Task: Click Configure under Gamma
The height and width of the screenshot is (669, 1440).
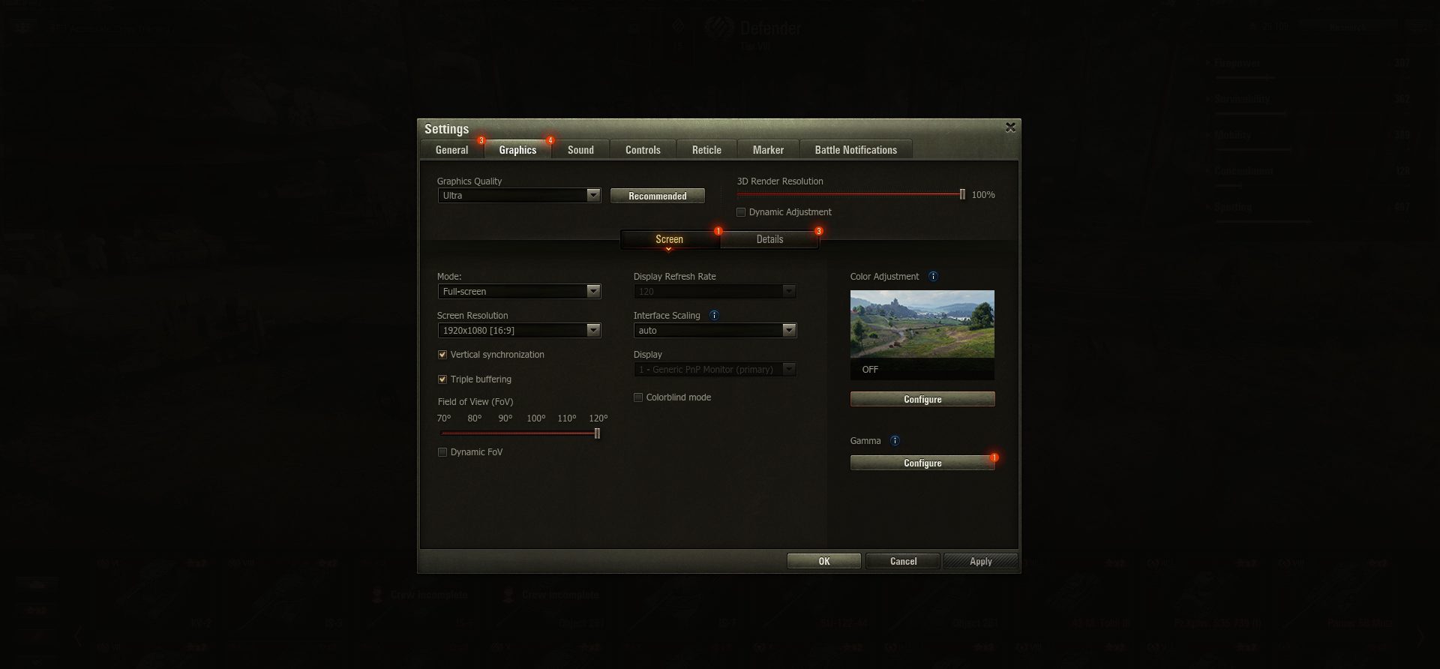Action: (922, 463)
